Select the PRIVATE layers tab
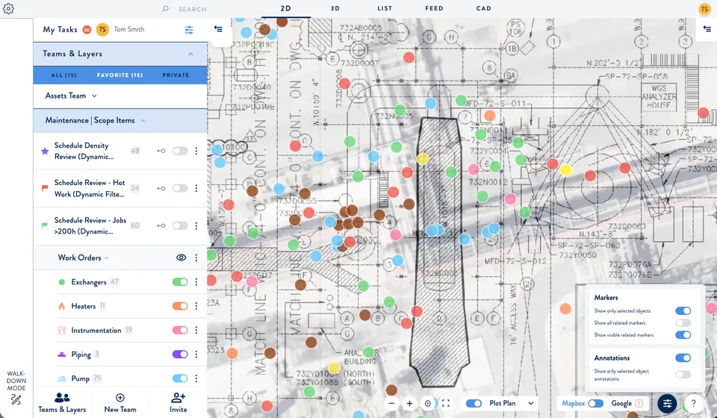The height and width of the screenshot is (418, 717). pyautogui.click(x=176, y=75)
